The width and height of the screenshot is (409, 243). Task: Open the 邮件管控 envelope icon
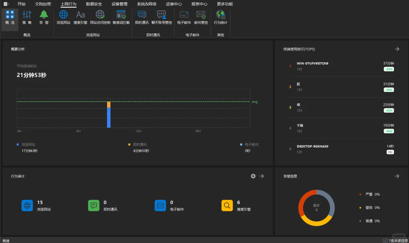pyautogui.click(x=201, y=15)
